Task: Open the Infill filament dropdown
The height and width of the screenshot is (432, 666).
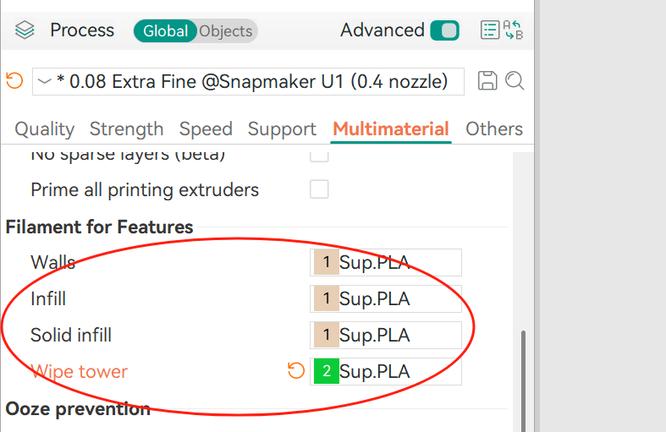Action: 386,298
